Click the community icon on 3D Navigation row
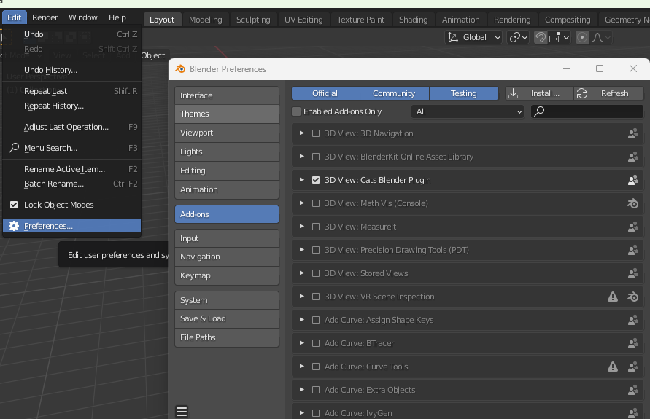The image size is (650, 419). coord(632,133)
